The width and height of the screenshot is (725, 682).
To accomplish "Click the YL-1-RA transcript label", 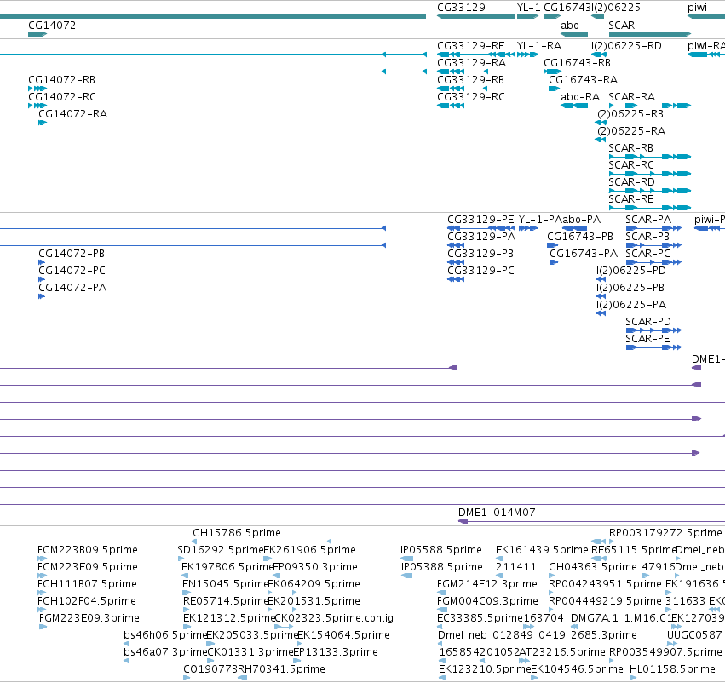I will [x=539, y=46].
